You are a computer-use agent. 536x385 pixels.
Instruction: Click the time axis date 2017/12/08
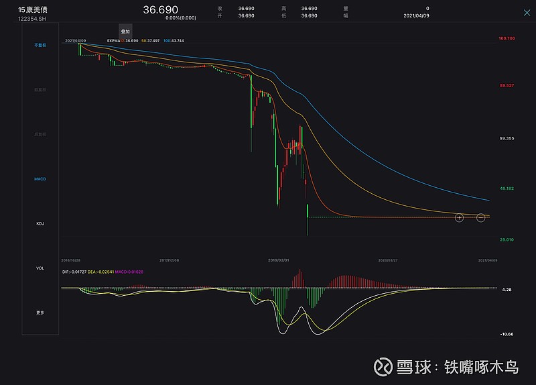170,260
